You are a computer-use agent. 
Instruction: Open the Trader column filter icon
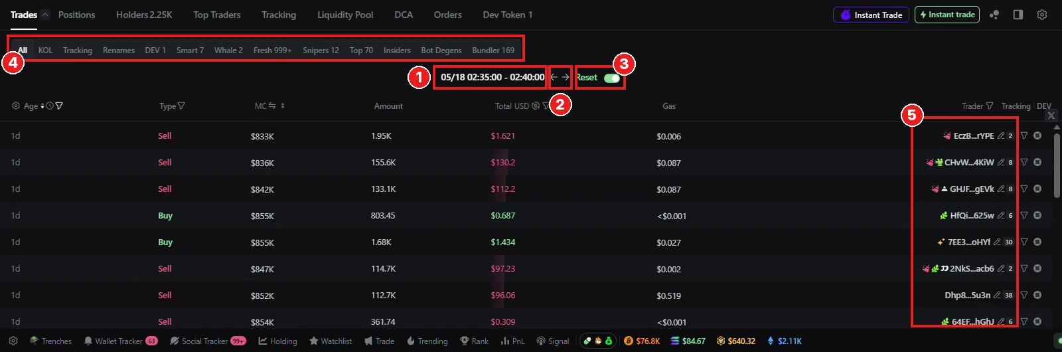tap(990, 106)
